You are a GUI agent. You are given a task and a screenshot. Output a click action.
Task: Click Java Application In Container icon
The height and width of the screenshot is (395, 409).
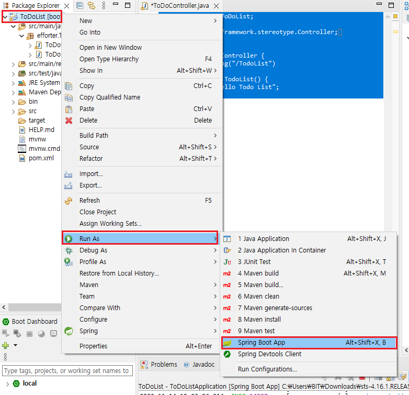[x=227, y=250]
